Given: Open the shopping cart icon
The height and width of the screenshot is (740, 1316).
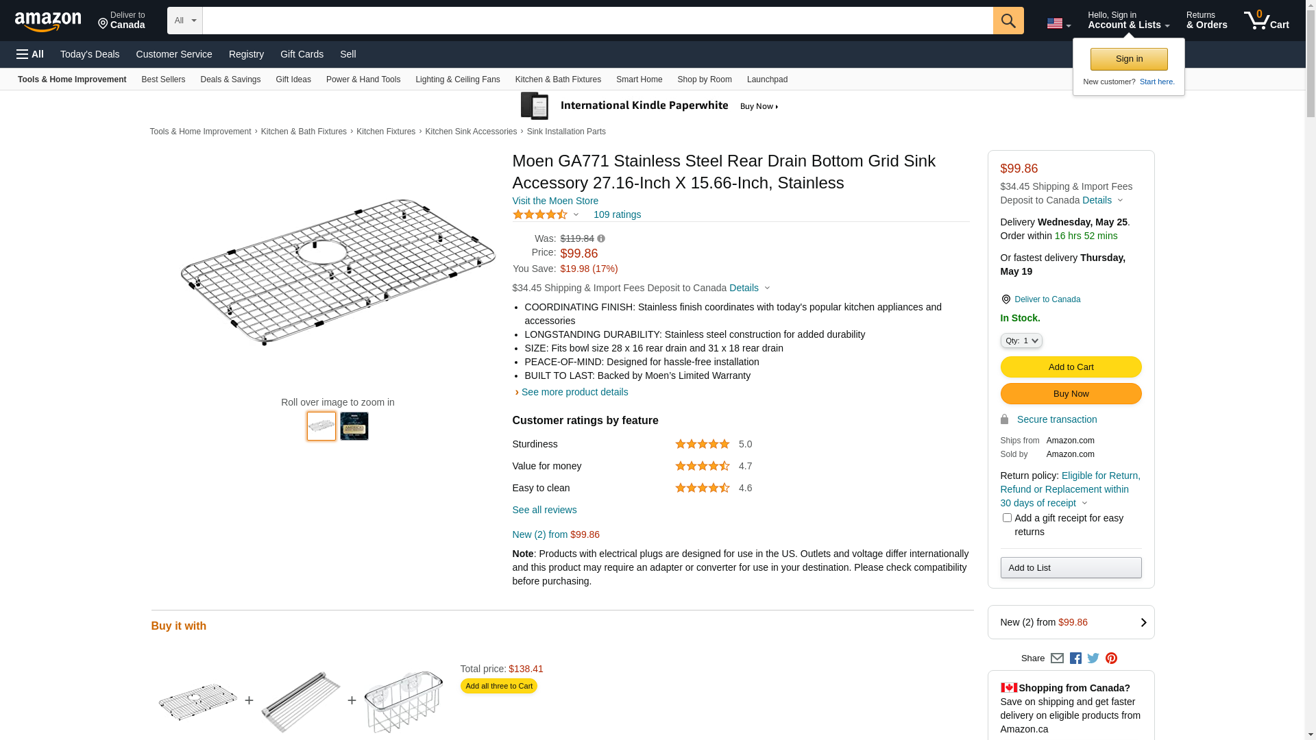Looking at the screenshot, I should click(x=1266, y=21).
